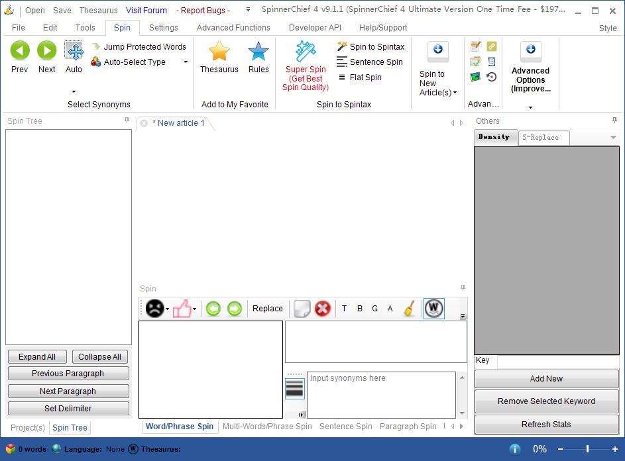Open the Quick Access toolbar customize dropdown
The image size is (625, 461).
pyautogui.click(x=248, y=9)
